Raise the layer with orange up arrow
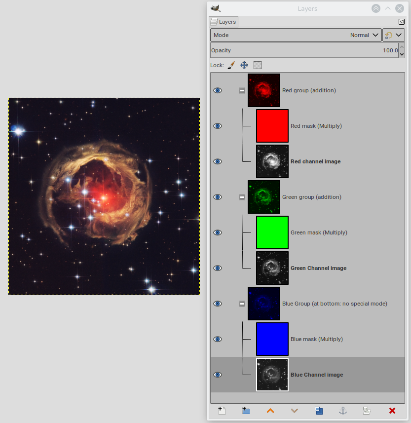The image size is (411, 423). pyautogui.click(x=270, y=411)
